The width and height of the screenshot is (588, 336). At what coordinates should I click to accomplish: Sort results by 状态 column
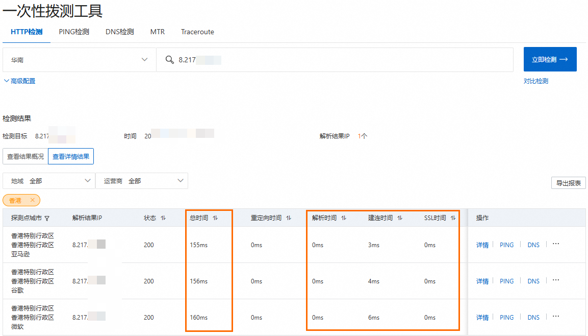click(163, 218)
